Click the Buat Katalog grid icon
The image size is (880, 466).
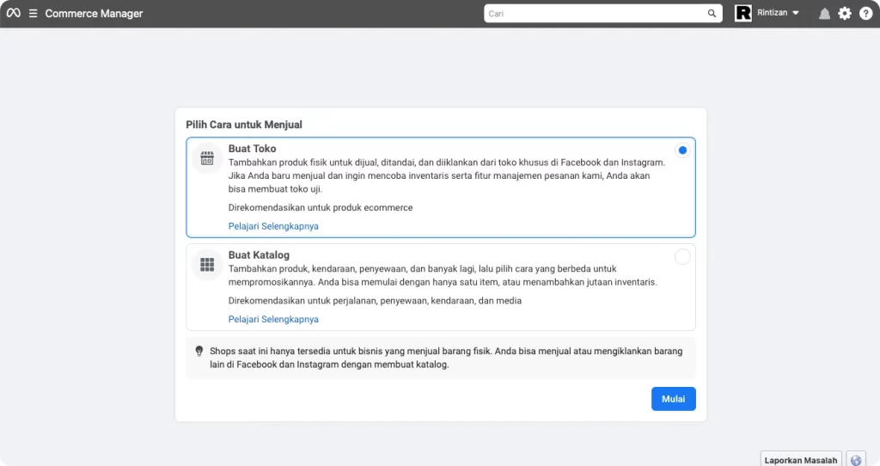[207, 265]
